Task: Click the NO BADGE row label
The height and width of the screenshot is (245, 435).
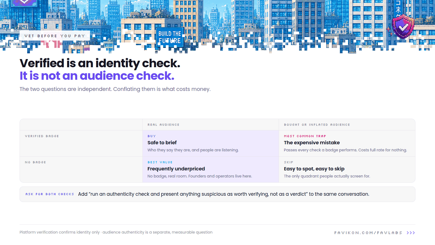Action: [x=35, y=162]
